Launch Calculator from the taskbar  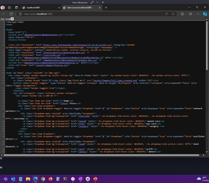click(x=58, y=179)
